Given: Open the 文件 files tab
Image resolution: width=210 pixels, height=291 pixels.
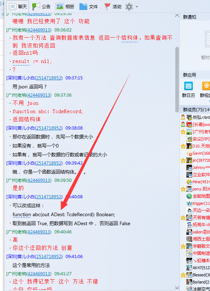Looking at the screenshot, I should click(x=88, y=7).
